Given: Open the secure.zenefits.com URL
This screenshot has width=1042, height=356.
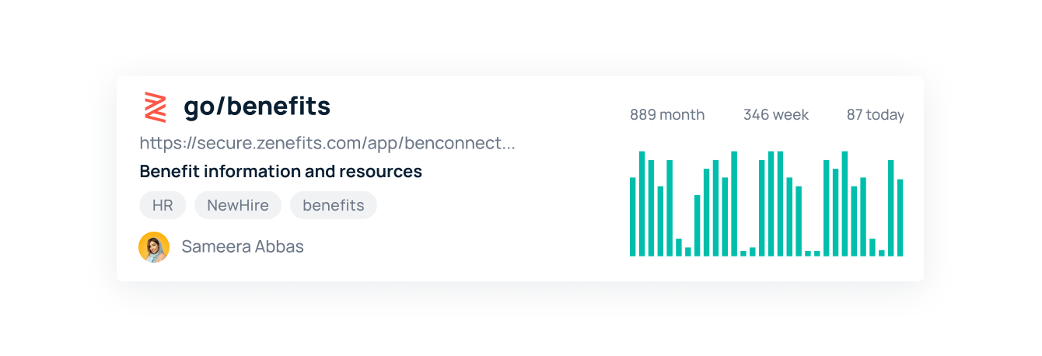Looking at the screenshot, I should point(327,143).
